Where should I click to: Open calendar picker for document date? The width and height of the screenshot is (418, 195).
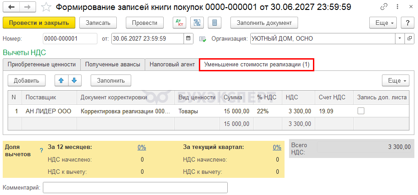coord(188,38)
